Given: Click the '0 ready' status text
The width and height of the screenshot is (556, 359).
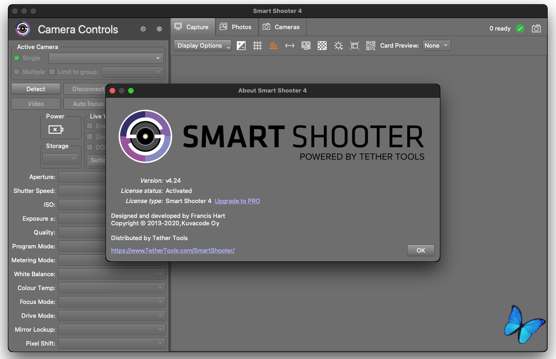Looking at the screenshot, I should point(500,29).
